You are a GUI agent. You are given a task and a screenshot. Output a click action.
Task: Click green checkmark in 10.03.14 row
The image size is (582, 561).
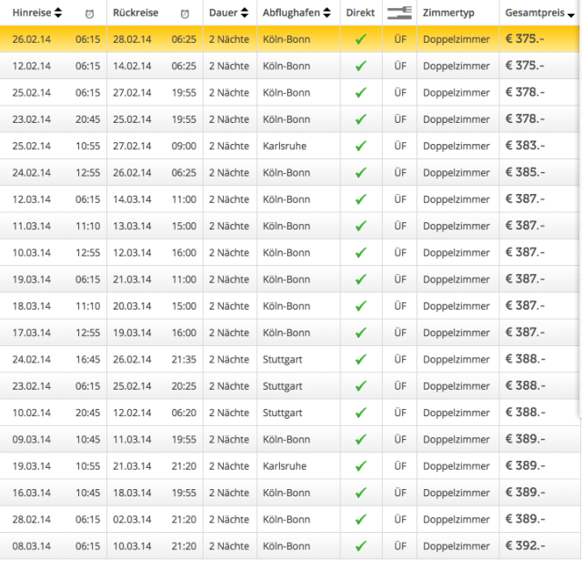(x=361, y=253)
